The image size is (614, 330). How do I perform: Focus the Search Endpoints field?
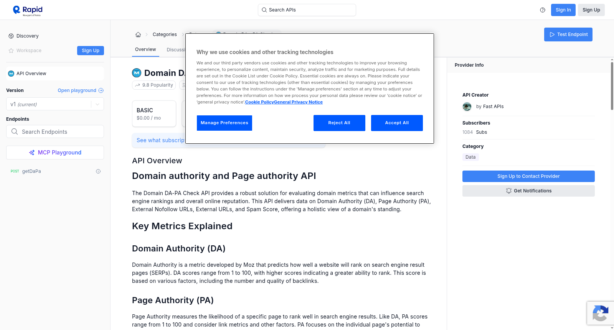(x=55, y=131)
